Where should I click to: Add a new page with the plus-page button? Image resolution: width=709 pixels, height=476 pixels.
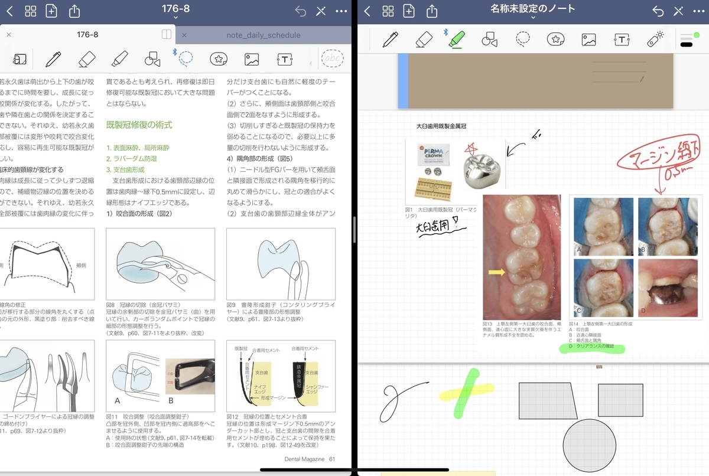409,11
